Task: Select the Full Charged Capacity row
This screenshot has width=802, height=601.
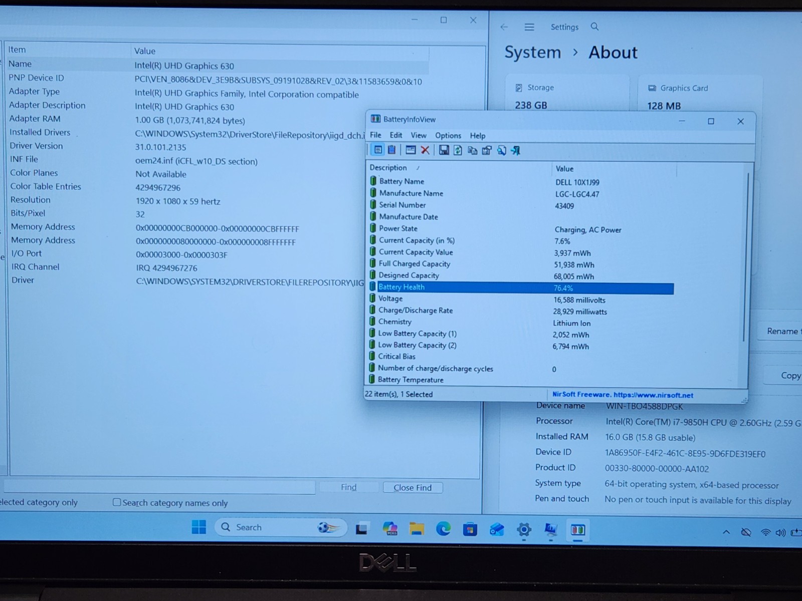Action: [x=521, y=264]
